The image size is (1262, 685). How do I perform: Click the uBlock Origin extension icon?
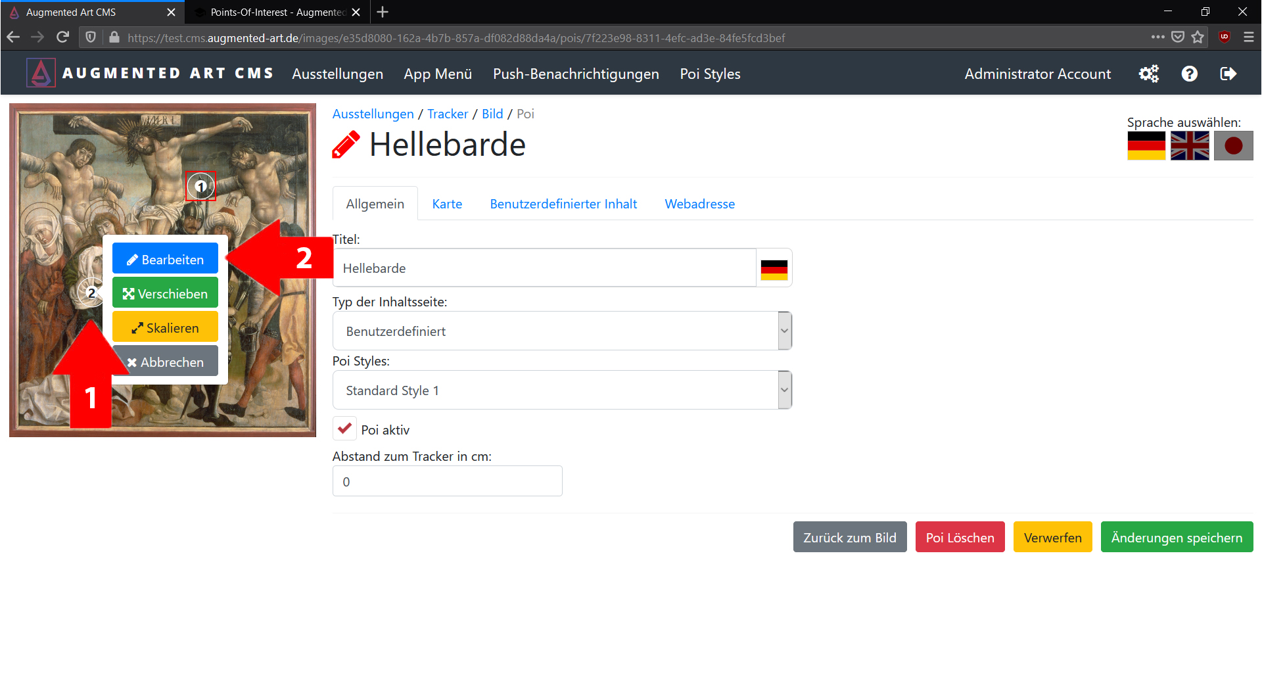coord(1225,37)
